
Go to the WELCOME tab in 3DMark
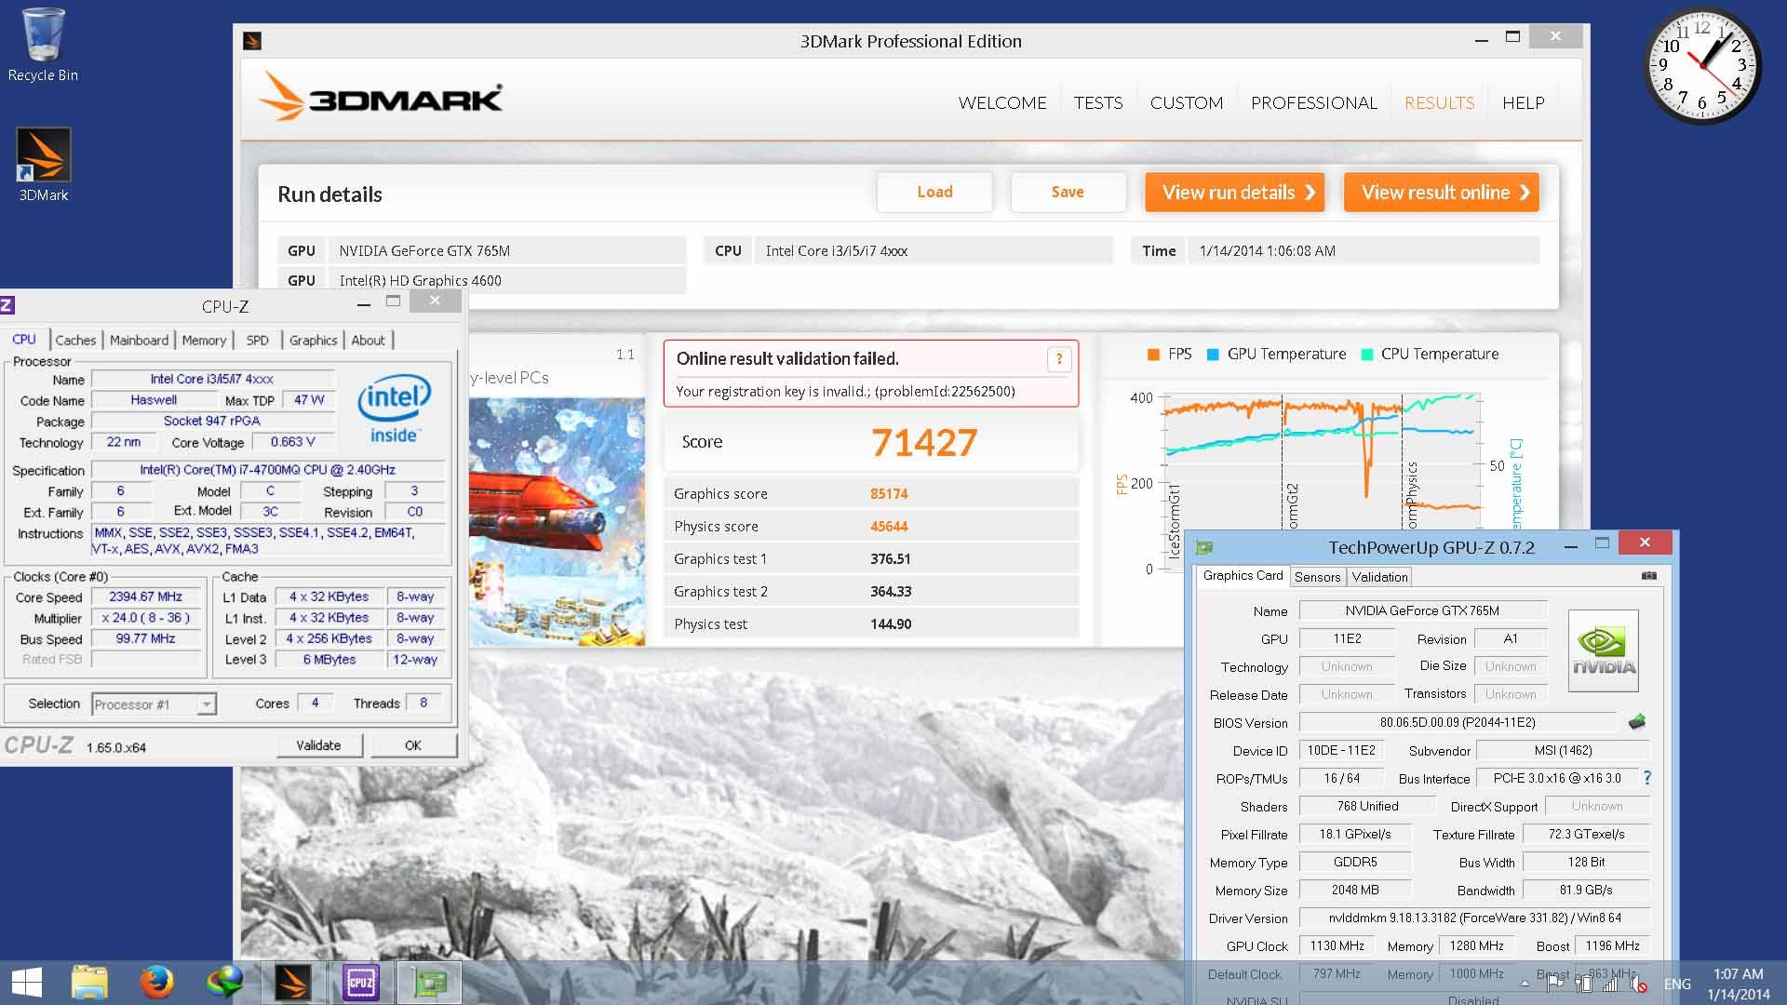[1002, 102]
